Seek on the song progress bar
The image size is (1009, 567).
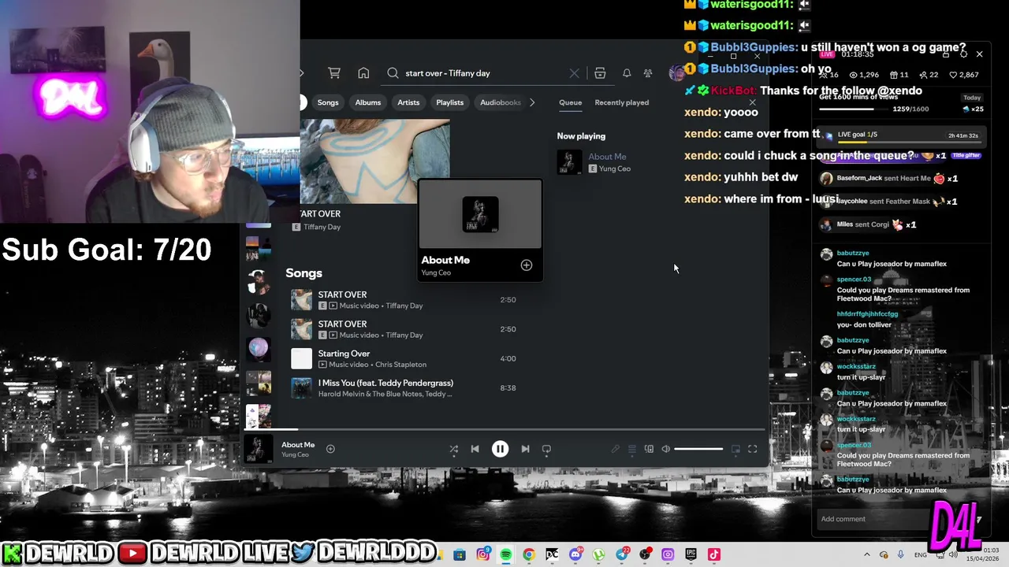click(504, 429)
